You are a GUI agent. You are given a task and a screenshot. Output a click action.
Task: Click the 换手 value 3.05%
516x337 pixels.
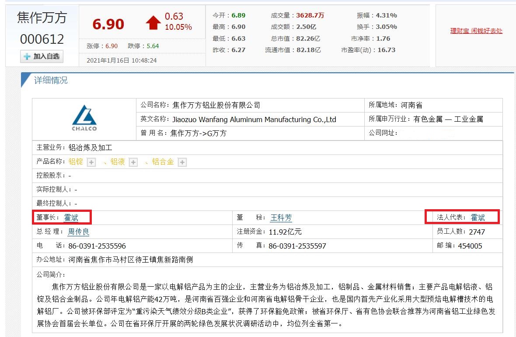pos(386,27)
